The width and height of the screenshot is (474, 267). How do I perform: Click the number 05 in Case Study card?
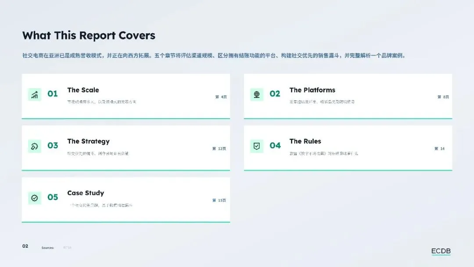point(53,197)
